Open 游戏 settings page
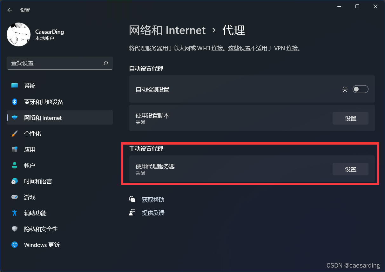 tap(60, 197)
